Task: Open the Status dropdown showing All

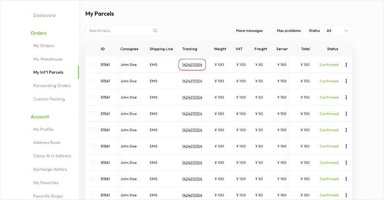Action: (x=337, y=31)
